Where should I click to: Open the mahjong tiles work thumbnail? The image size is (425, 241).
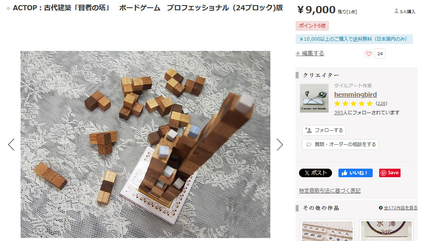(x=327, y=230)
